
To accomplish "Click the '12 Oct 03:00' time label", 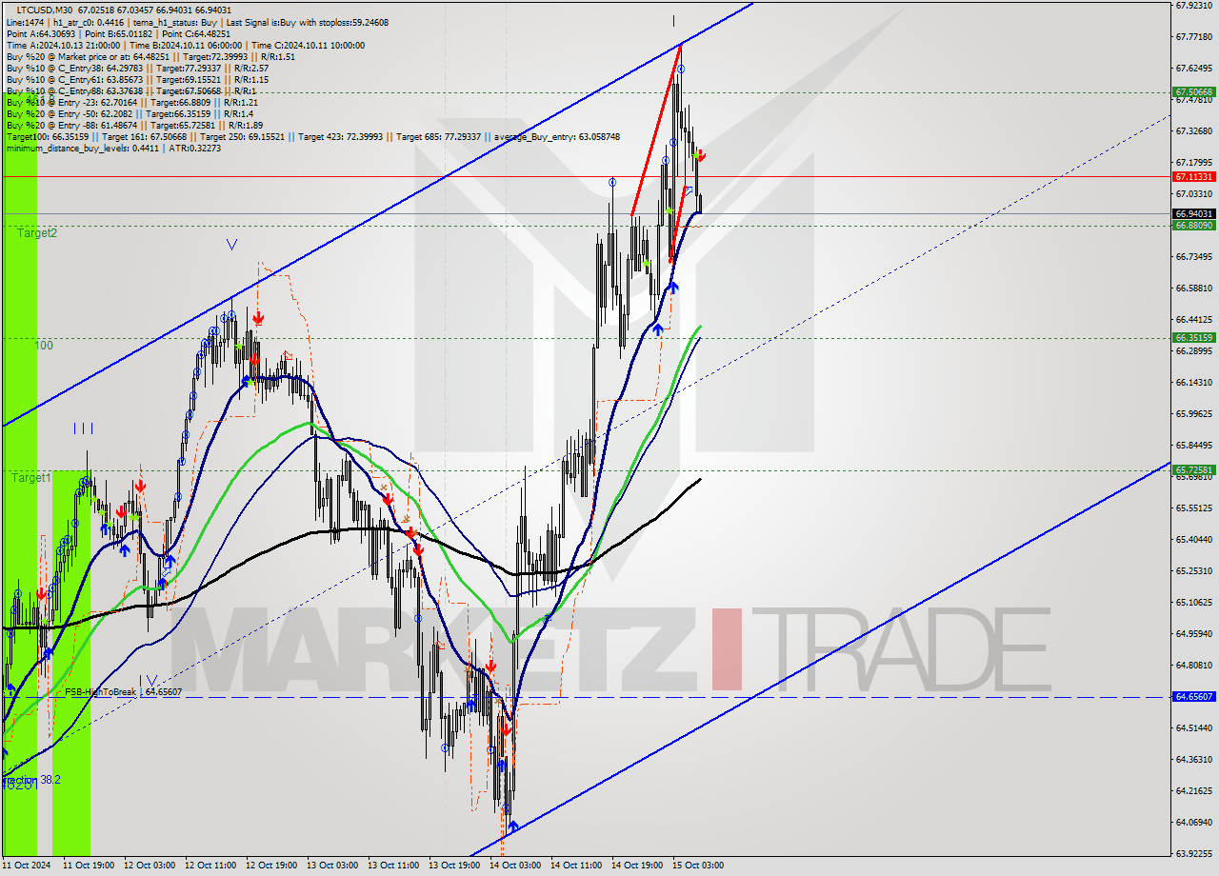I will (150, 866).
